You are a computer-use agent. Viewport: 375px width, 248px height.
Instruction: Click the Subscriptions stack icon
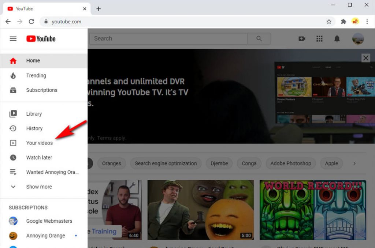click(13, 90)
